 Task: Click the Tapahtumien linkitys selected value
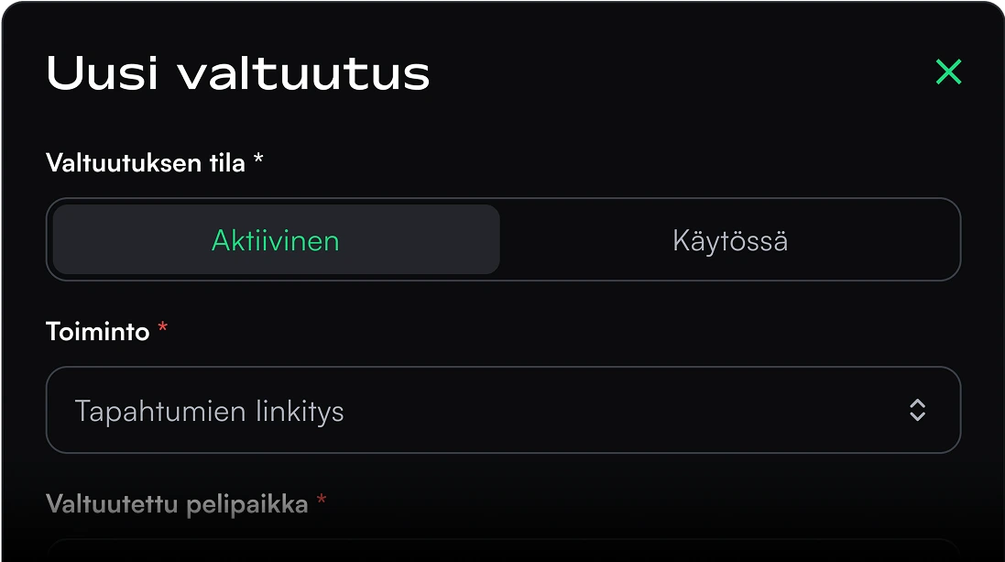click(x=209, y=411)
